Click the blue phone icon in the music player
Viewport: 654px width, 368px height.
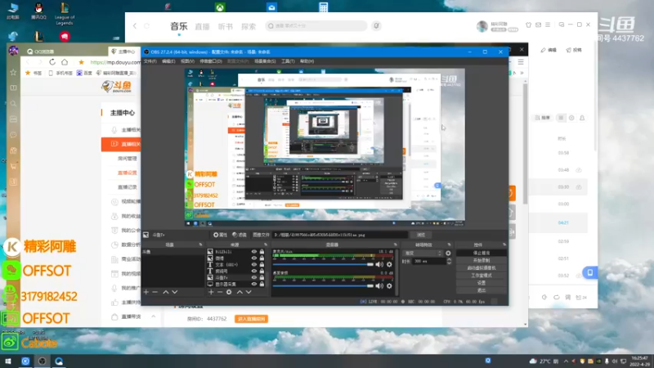(589, 273)
